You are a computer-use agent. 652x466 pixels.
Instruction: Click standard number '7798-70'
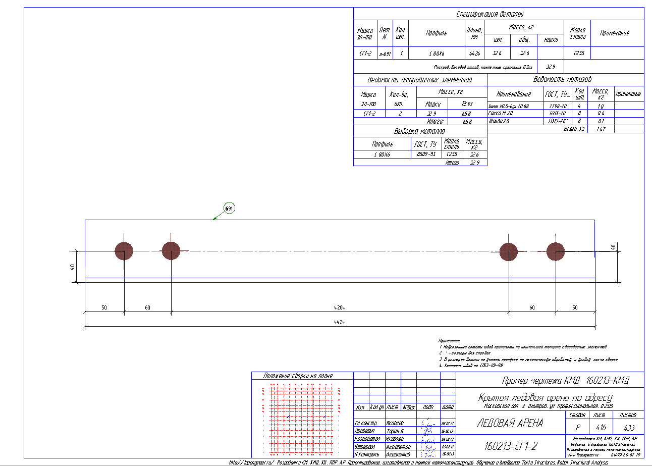[x=558, y=106]
